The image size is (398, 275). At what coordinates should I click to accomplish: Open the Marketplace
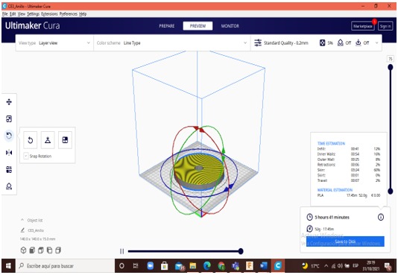click(x=363, y=26)
